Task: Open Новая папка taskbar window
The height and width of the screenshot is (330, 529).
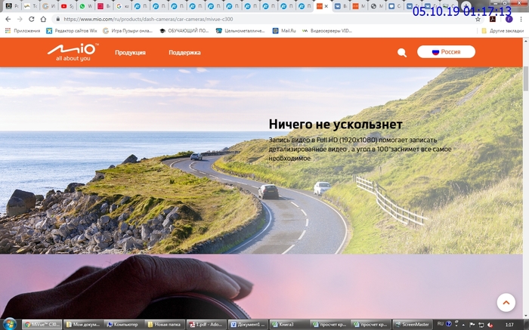Action: 166,324
